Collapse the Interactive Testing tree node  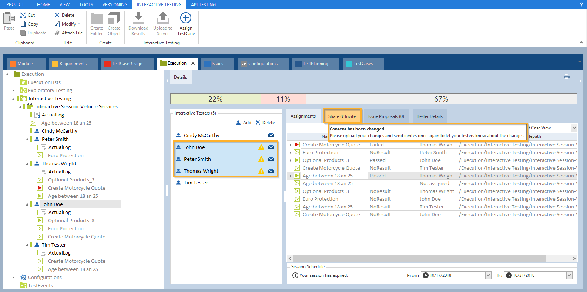14,99
